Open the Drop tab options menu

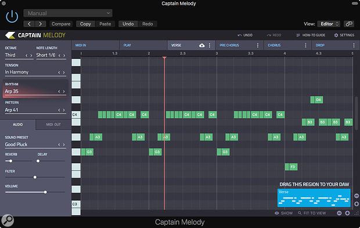[x=354, y=45]
